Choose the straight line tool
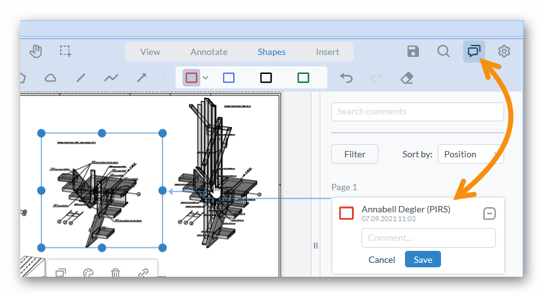Viewport: 544px width, 297px height. pyautogui.click(x=81, y=78)
